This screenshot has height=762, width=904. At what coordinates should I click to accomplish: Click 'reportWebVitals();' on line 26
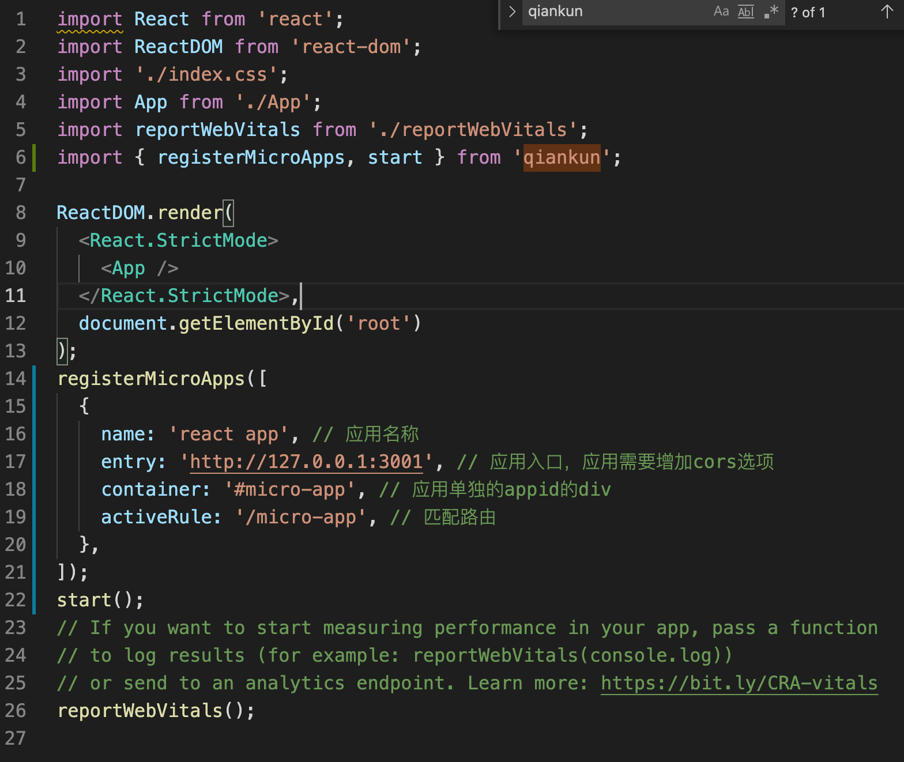pyautogui.click(x=156, y=711)
